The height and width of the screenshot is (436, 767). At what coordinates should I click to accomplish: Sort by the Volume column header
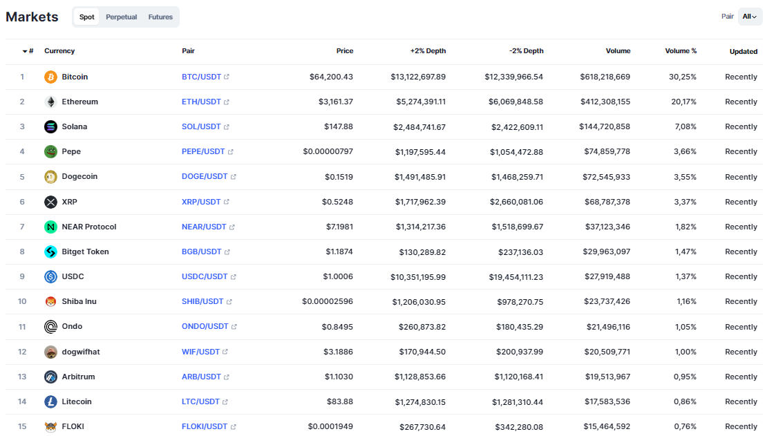pos(618,51)
